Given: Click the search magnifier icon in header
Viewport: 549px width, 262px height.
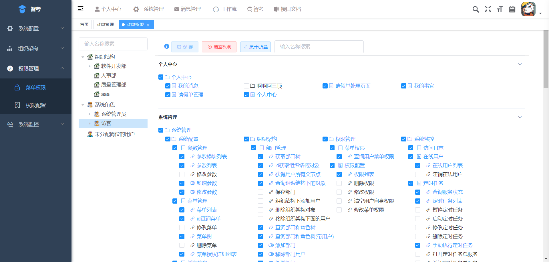Looking at the screenshot, I should click(476, 9).
